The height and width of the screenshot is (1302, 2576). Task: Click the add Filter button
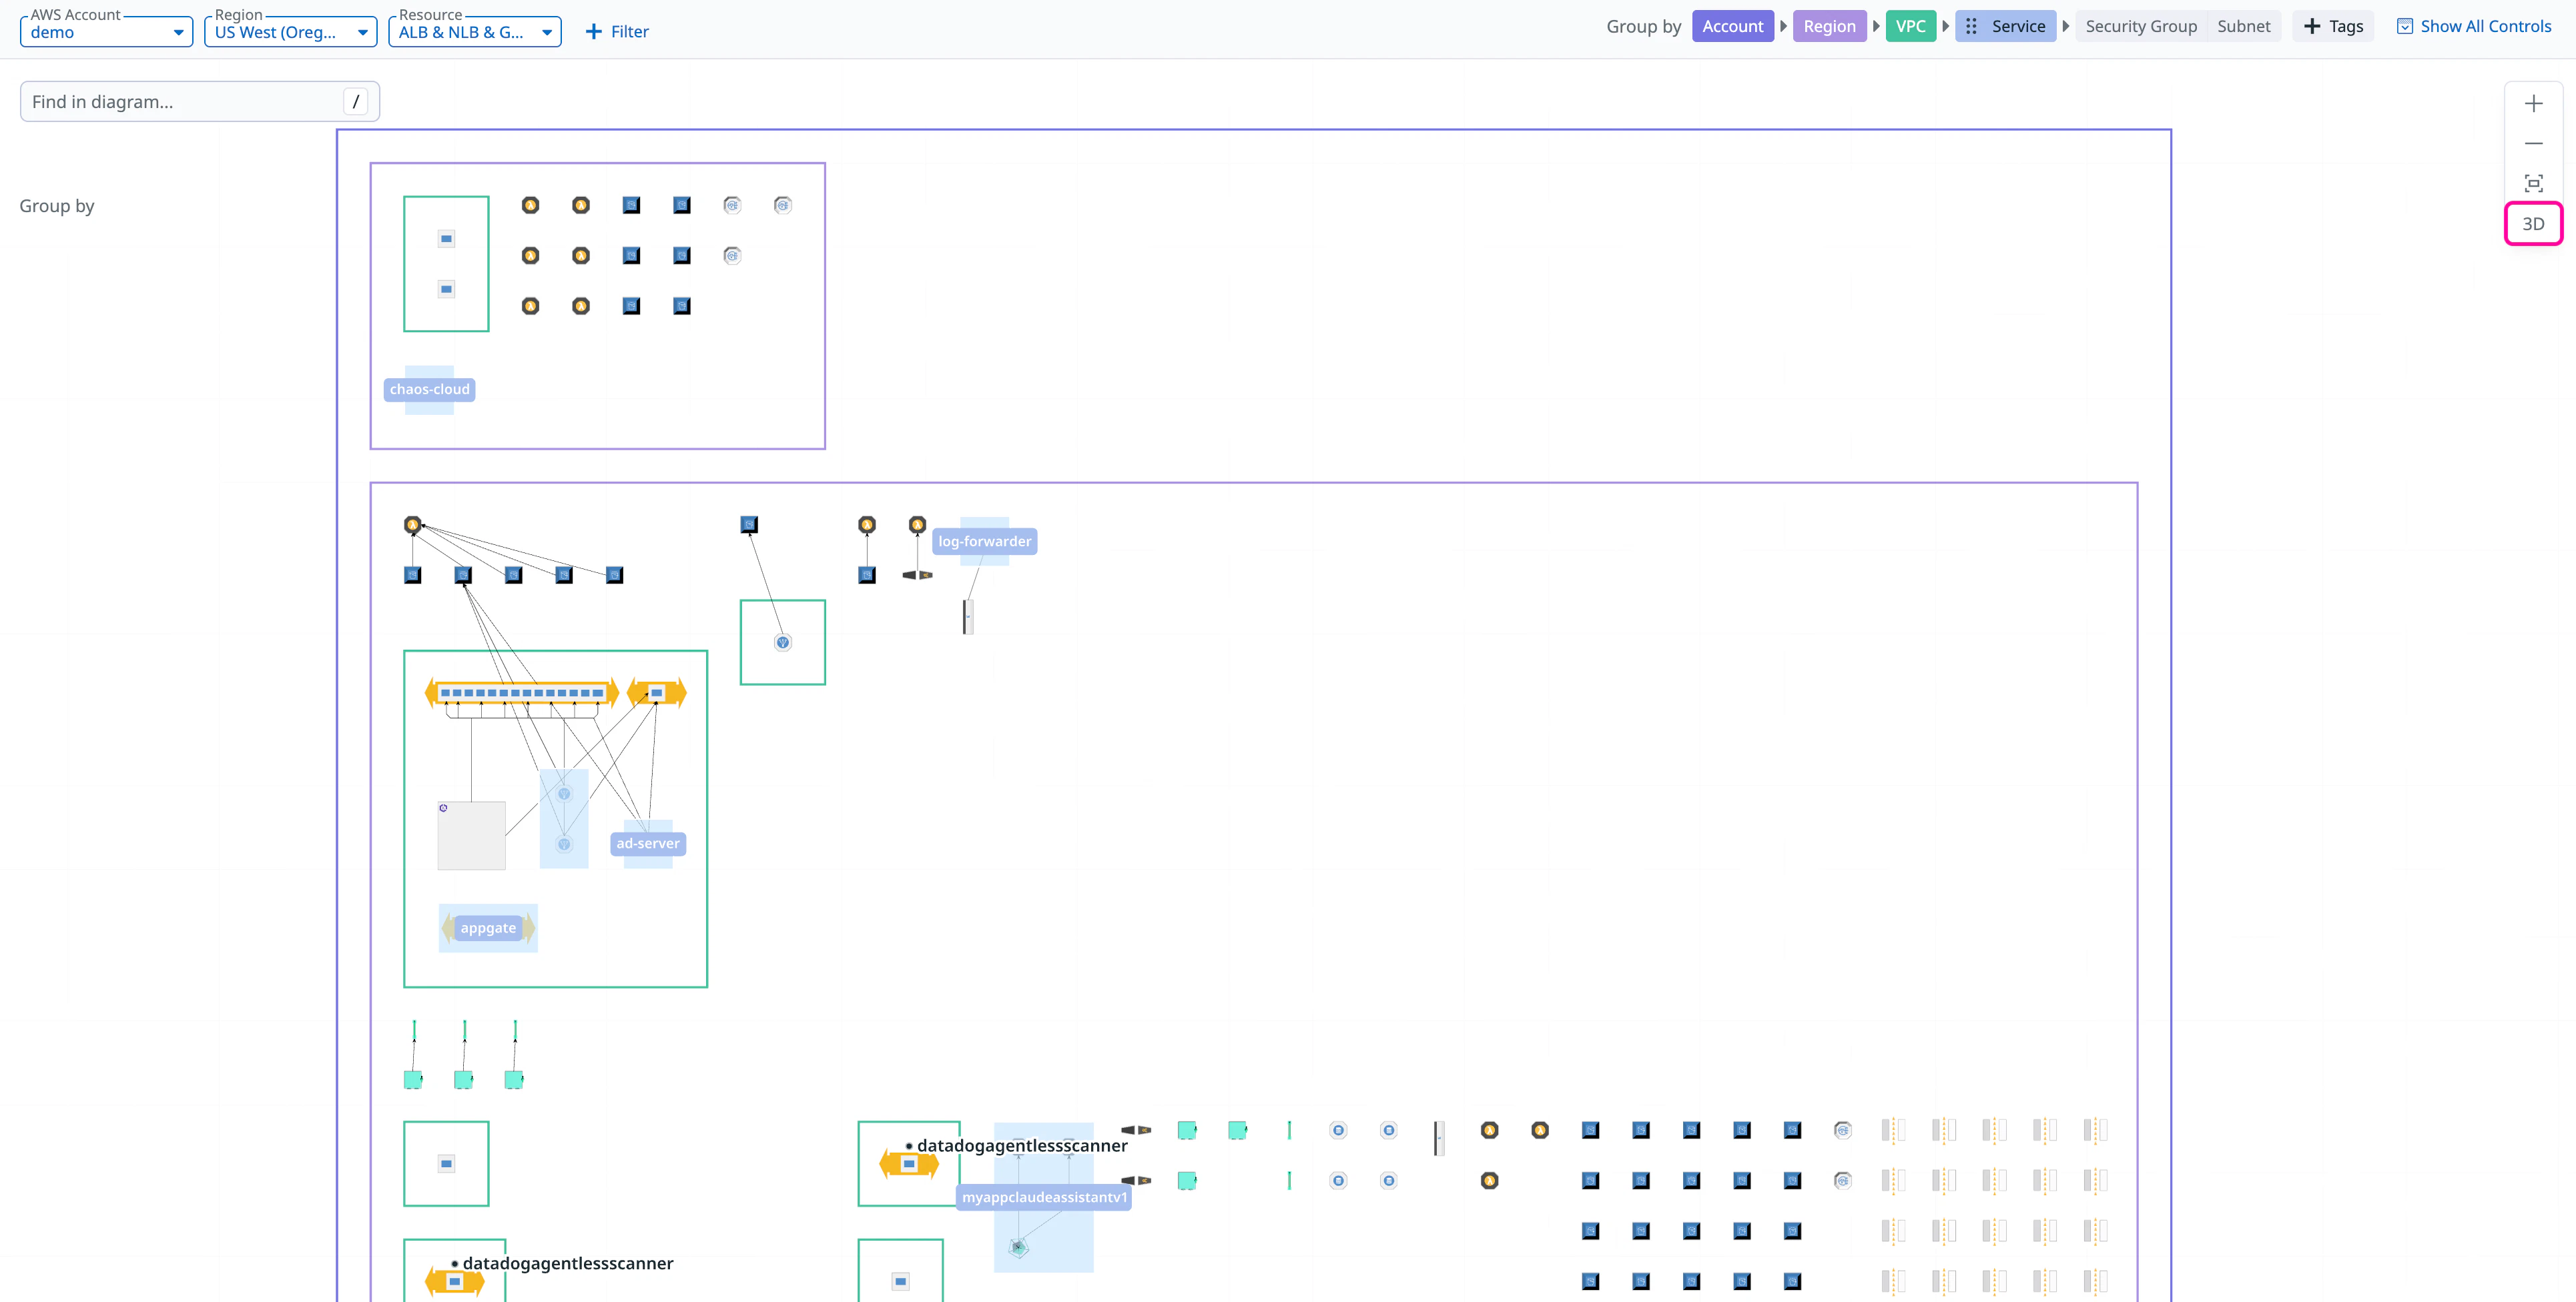tap(617, 32)
